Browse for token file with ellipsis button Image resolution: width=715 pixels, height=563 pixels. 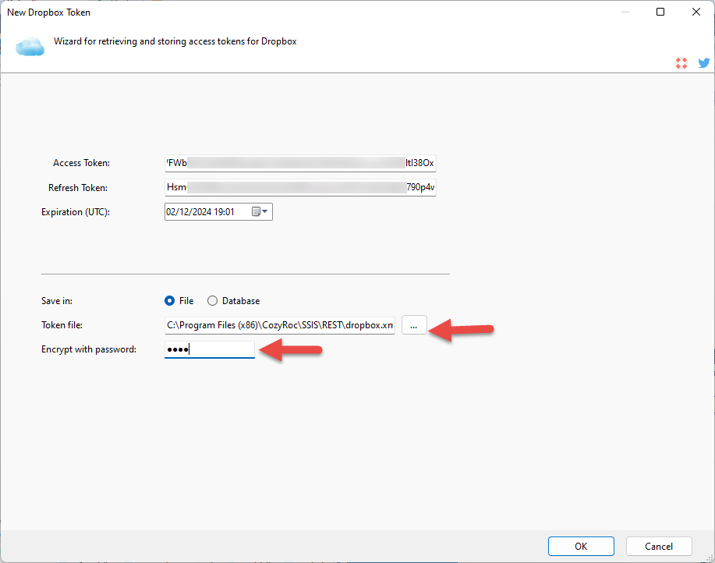pos(414,325)
